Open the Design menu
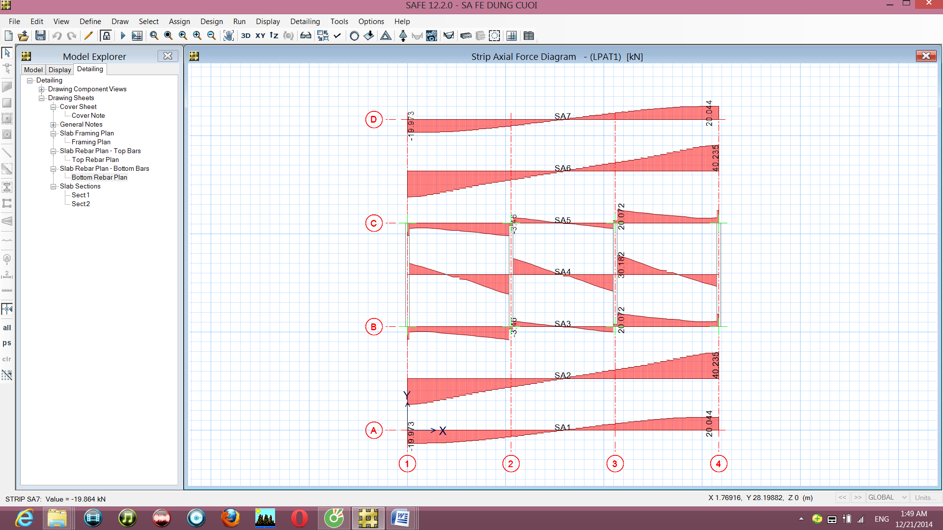Viewport: 943px width, 530px height. [x=212, y=22]
